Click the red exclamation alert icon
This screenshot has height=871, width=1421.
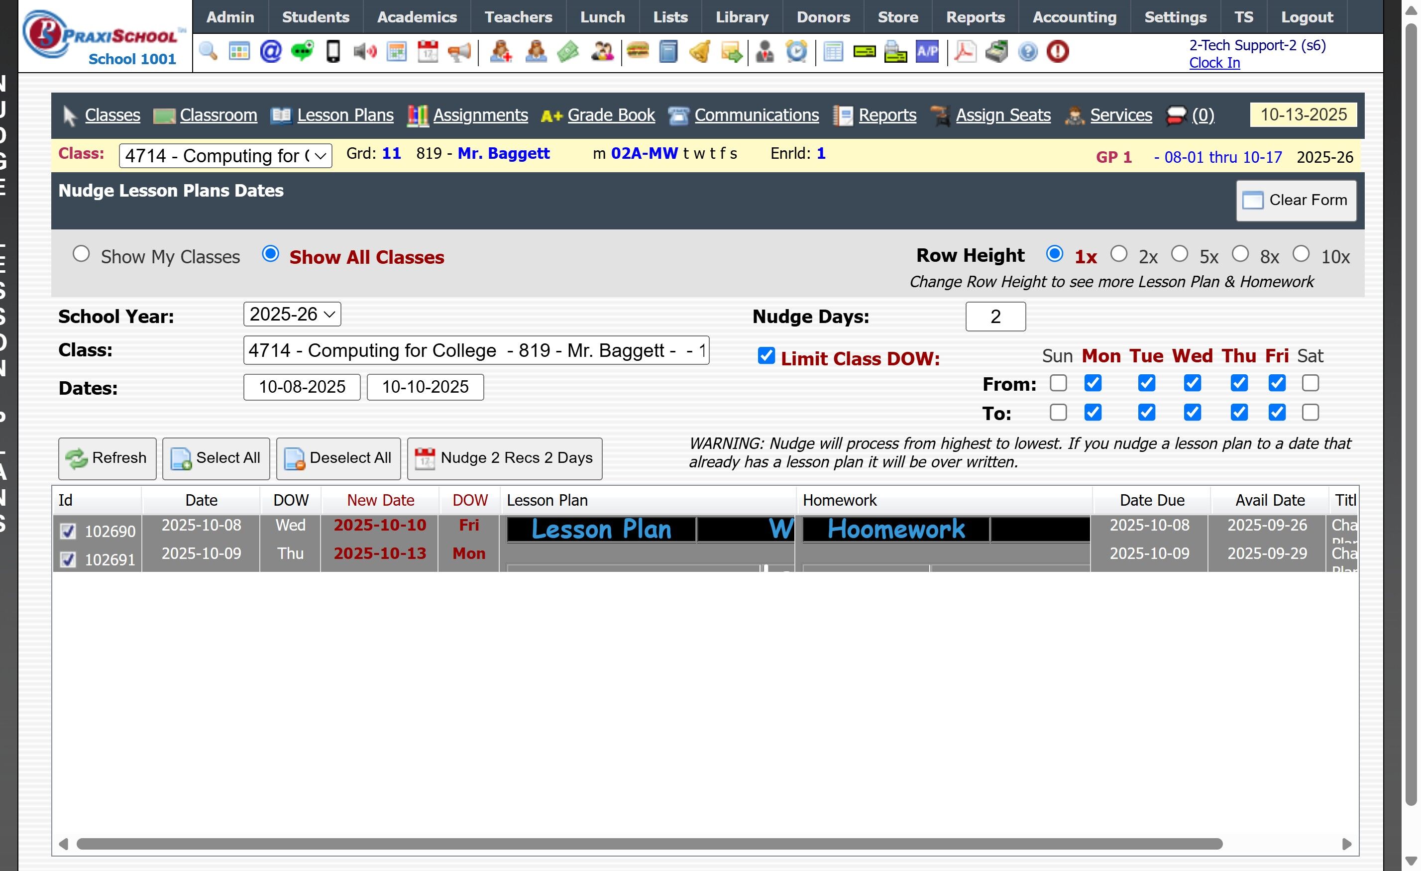click(1058, 52)
